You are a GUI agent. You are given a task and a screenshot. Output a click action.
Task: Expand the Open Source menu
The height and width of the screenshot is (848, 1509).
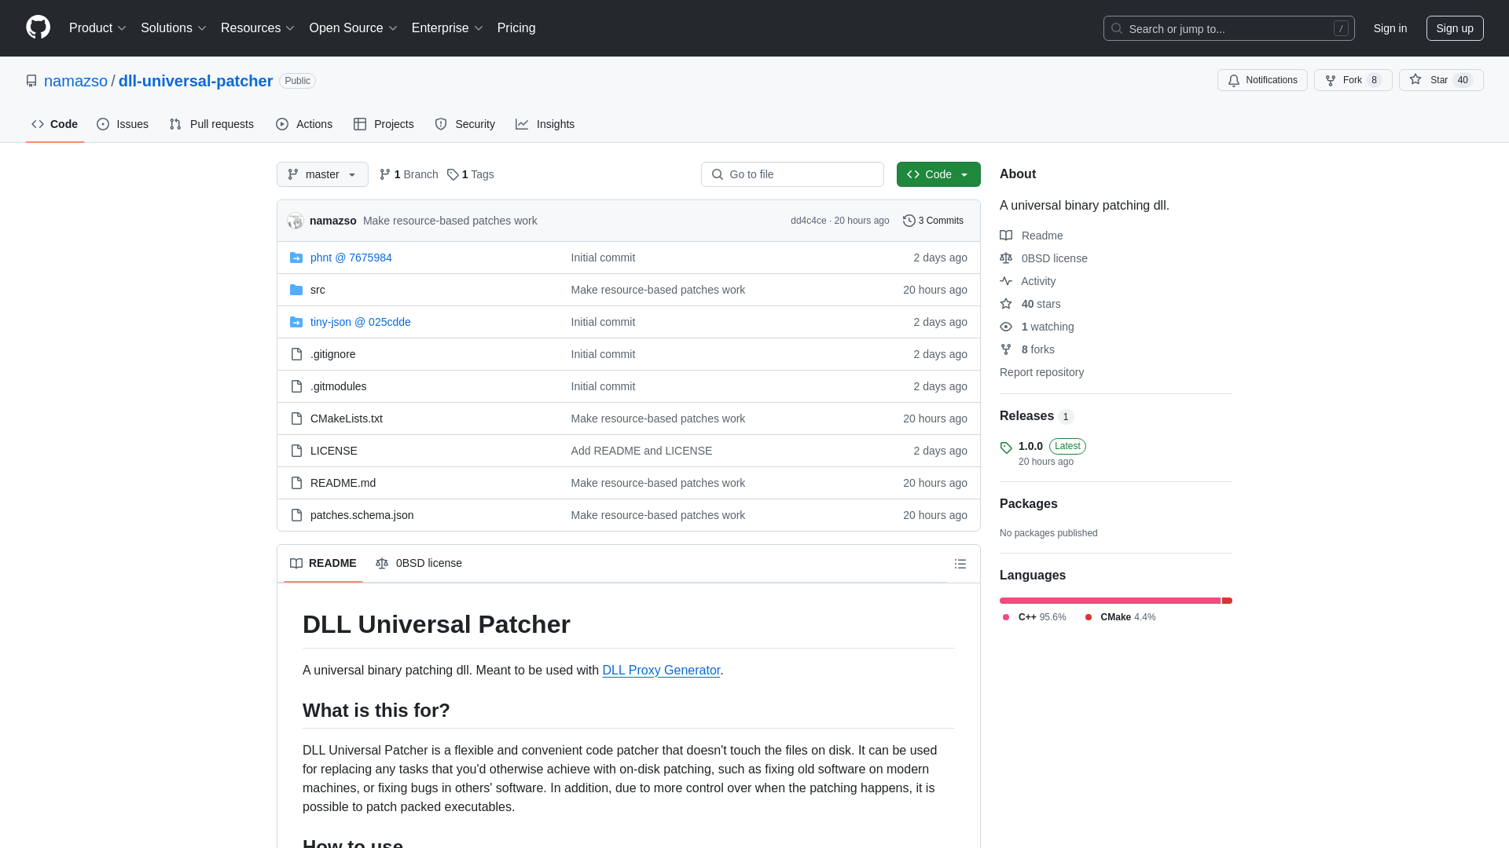click(x=354, y=28)
